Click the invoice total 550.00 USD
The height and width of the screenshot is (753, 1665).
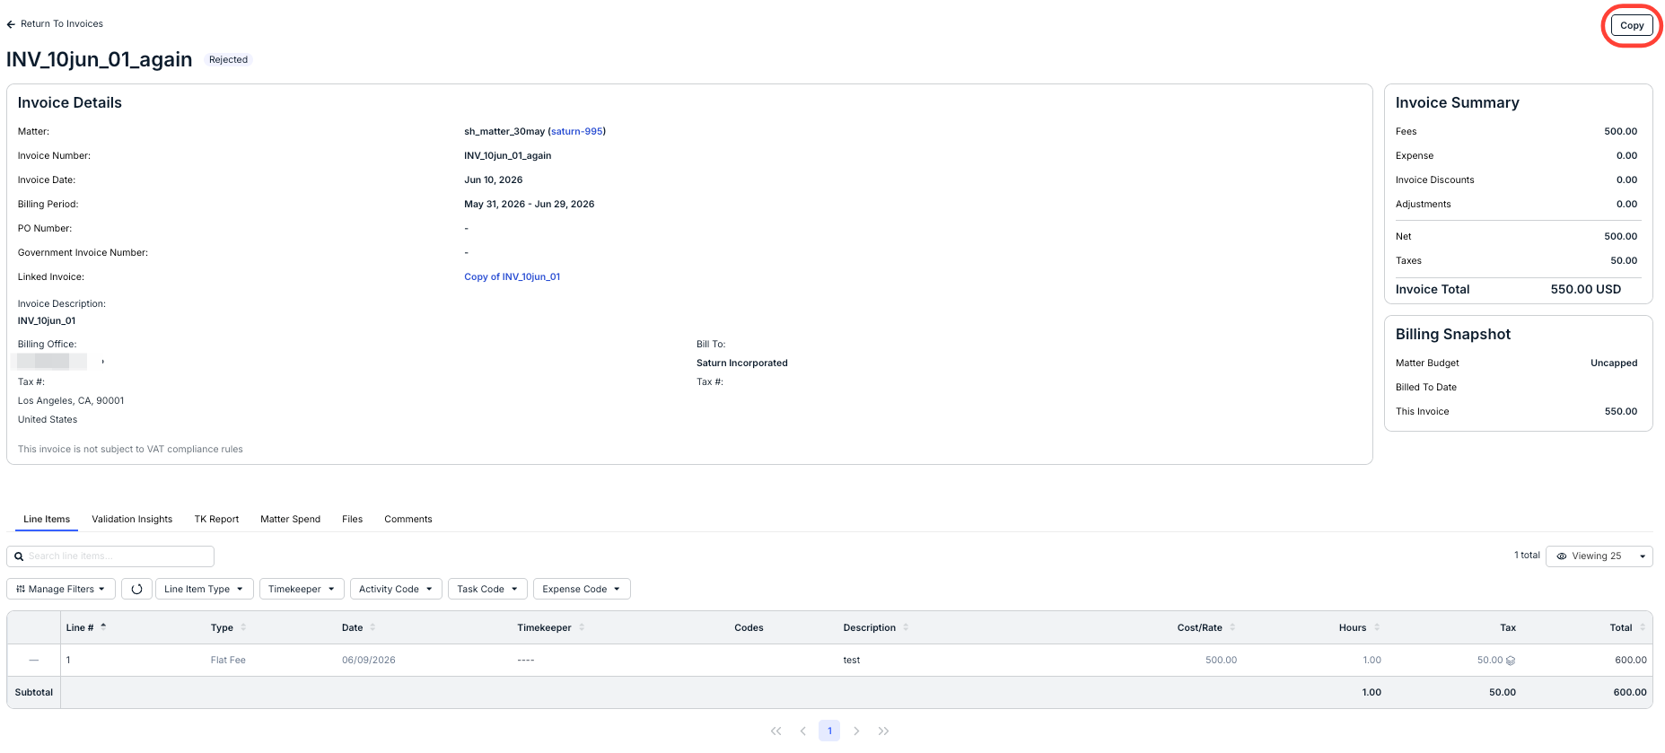(1585, 290)
